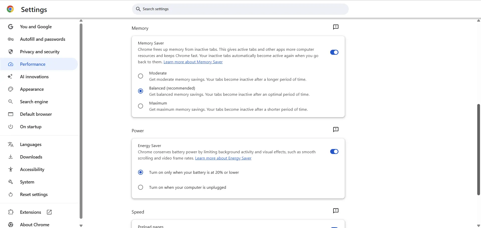Click the Chrome logo beside Settings
Image resolution: width=481 pixels, height=228 pixels.
pyautogui.click(x=10, y=9)
